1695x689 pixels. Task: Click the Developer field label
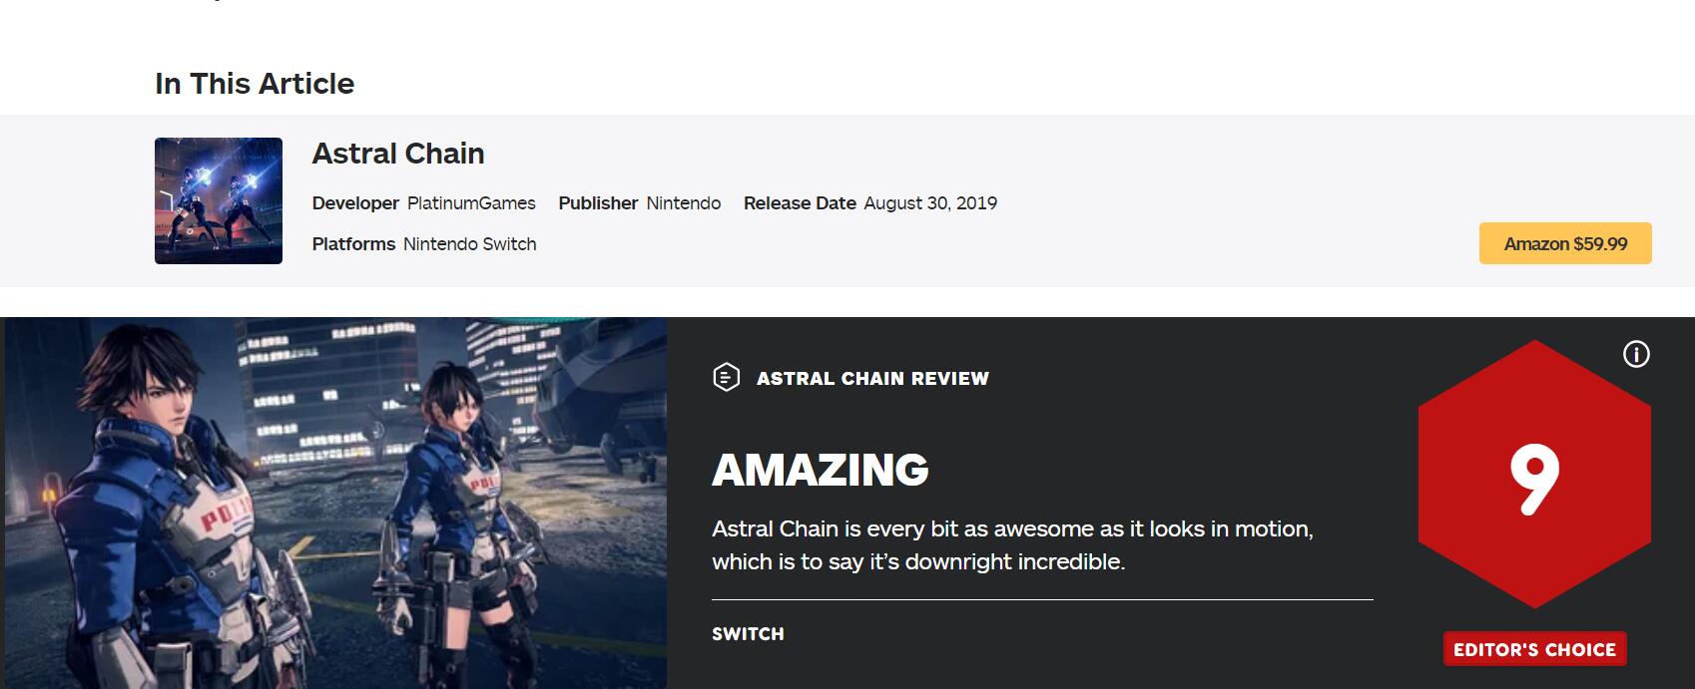point(355,203)
